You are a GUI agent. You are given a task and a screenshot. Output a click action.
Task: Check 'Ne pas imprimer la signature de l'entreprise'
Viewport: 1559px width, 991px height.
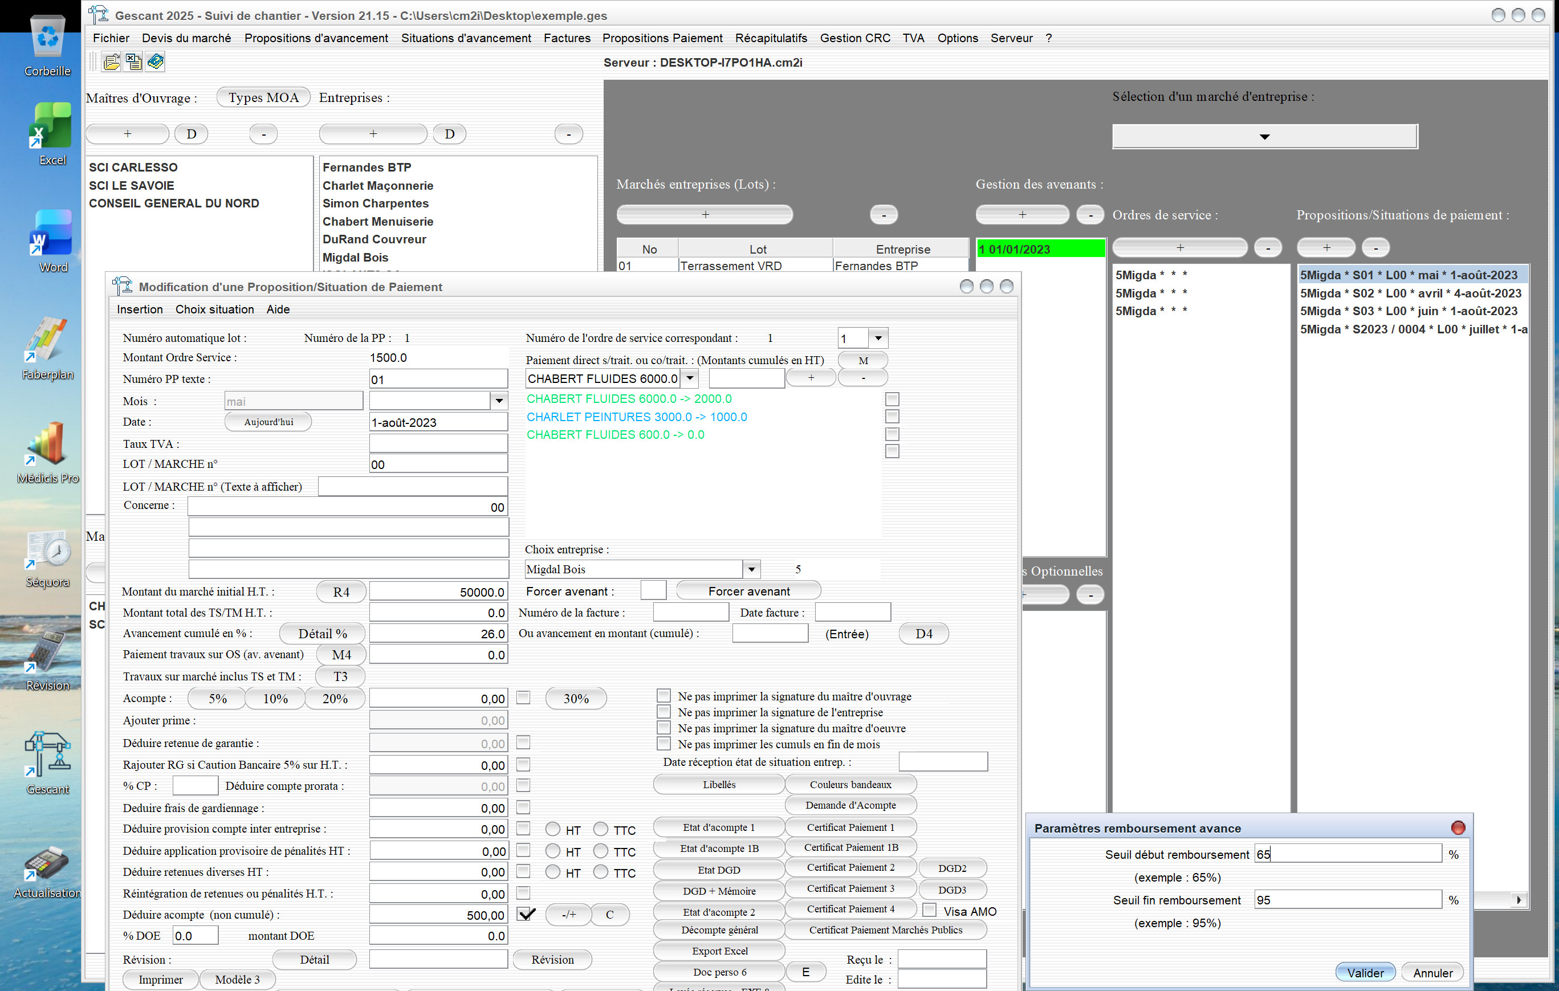(663, 712)
